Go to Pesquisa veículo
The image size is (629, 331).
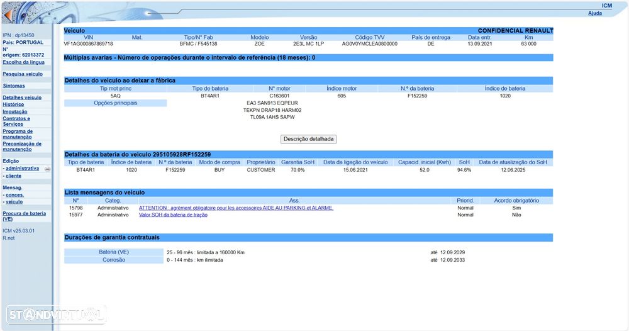click(23, 74)
